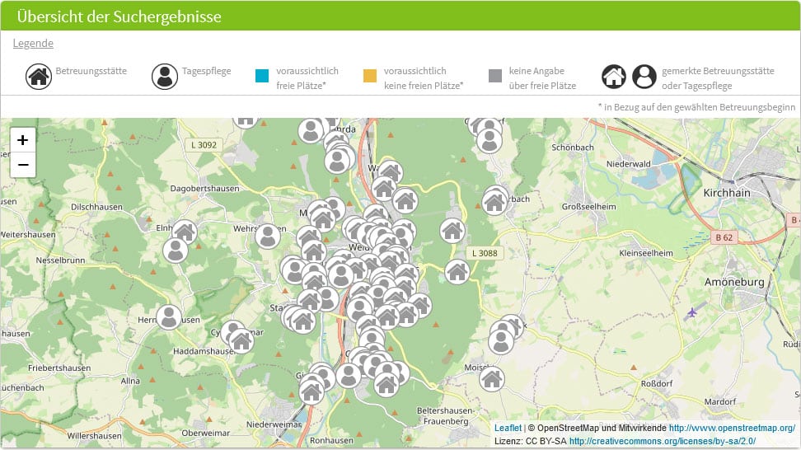Click the yellow 'keine freien Plätze' swatch

tap(370, 77)
